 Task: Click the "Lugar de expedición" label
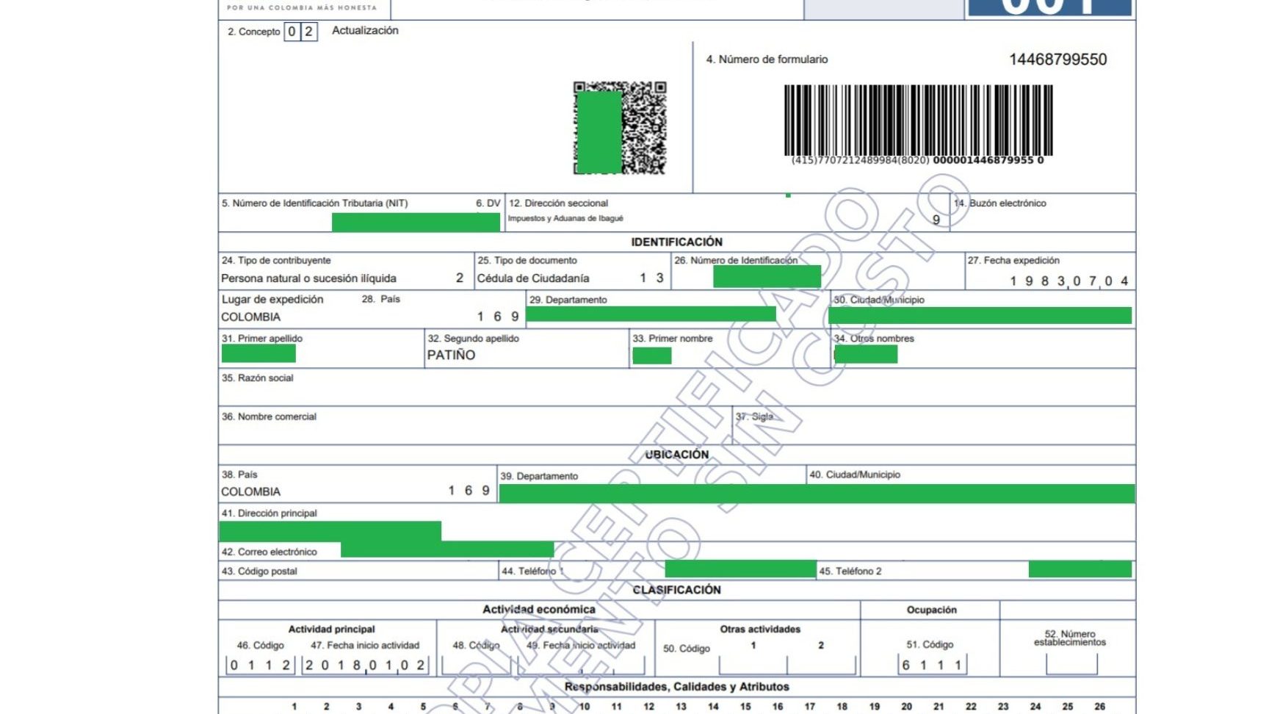(x=272, y=299)
